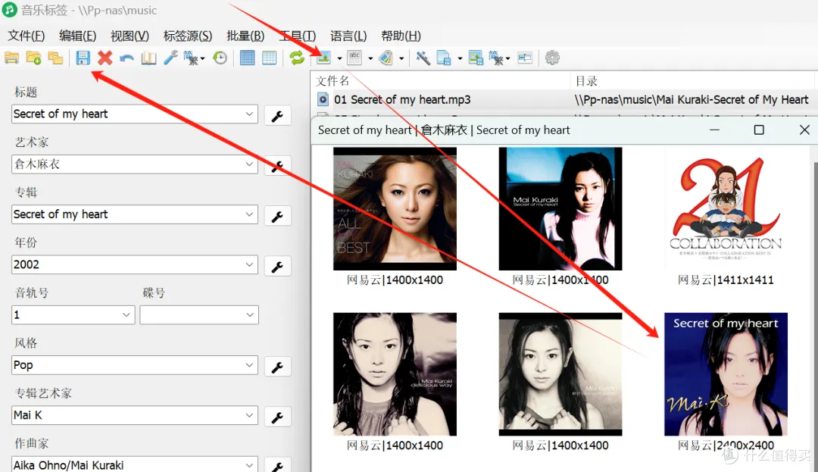Image resolution: width=818 pixels, height=472 pixels.
Task: Click the download cover image icon
Action: tap(324, 58)
